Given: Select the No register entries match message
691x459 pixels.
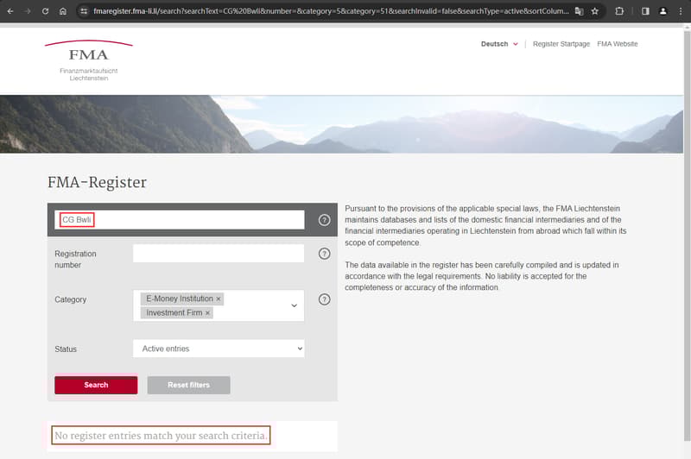Looking at the screenshot, I should 161,435.
